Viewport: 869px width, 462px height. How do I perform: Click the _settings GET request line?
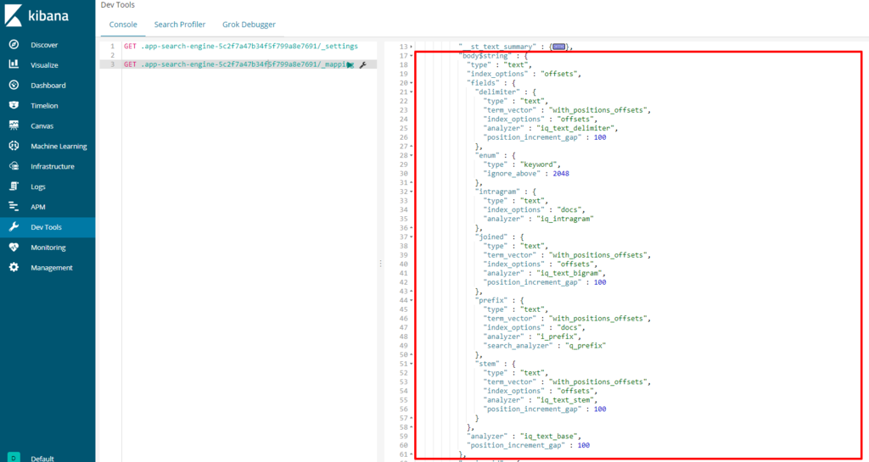pyautogui.click(x=241, y=47)
